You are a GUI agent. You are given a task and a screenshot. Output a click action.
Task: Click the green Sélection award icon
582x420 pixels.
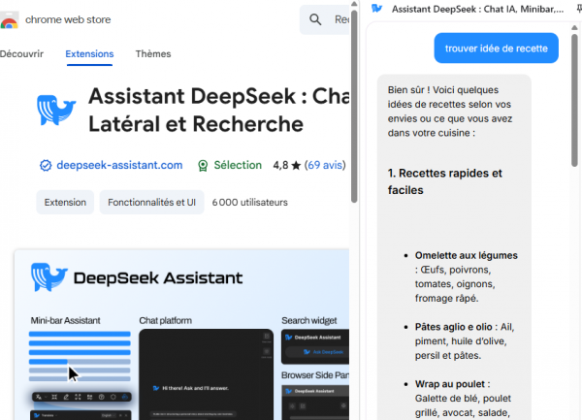click(x=203, y=166)
